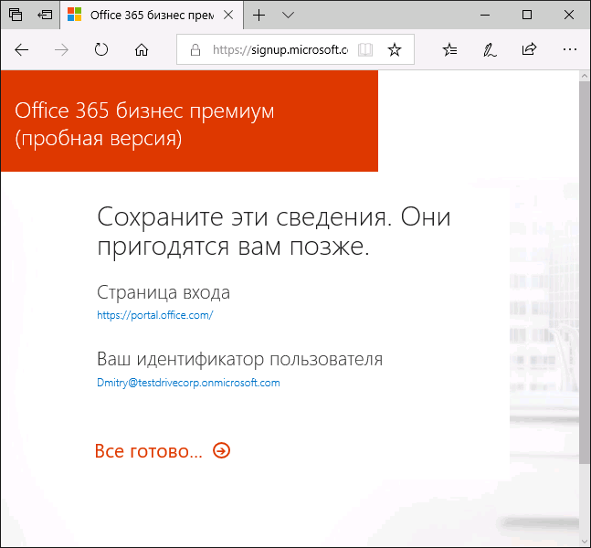Select the Office 365 бизнес премиум tab
Viewport: 591px width, 548px height.
152,15
